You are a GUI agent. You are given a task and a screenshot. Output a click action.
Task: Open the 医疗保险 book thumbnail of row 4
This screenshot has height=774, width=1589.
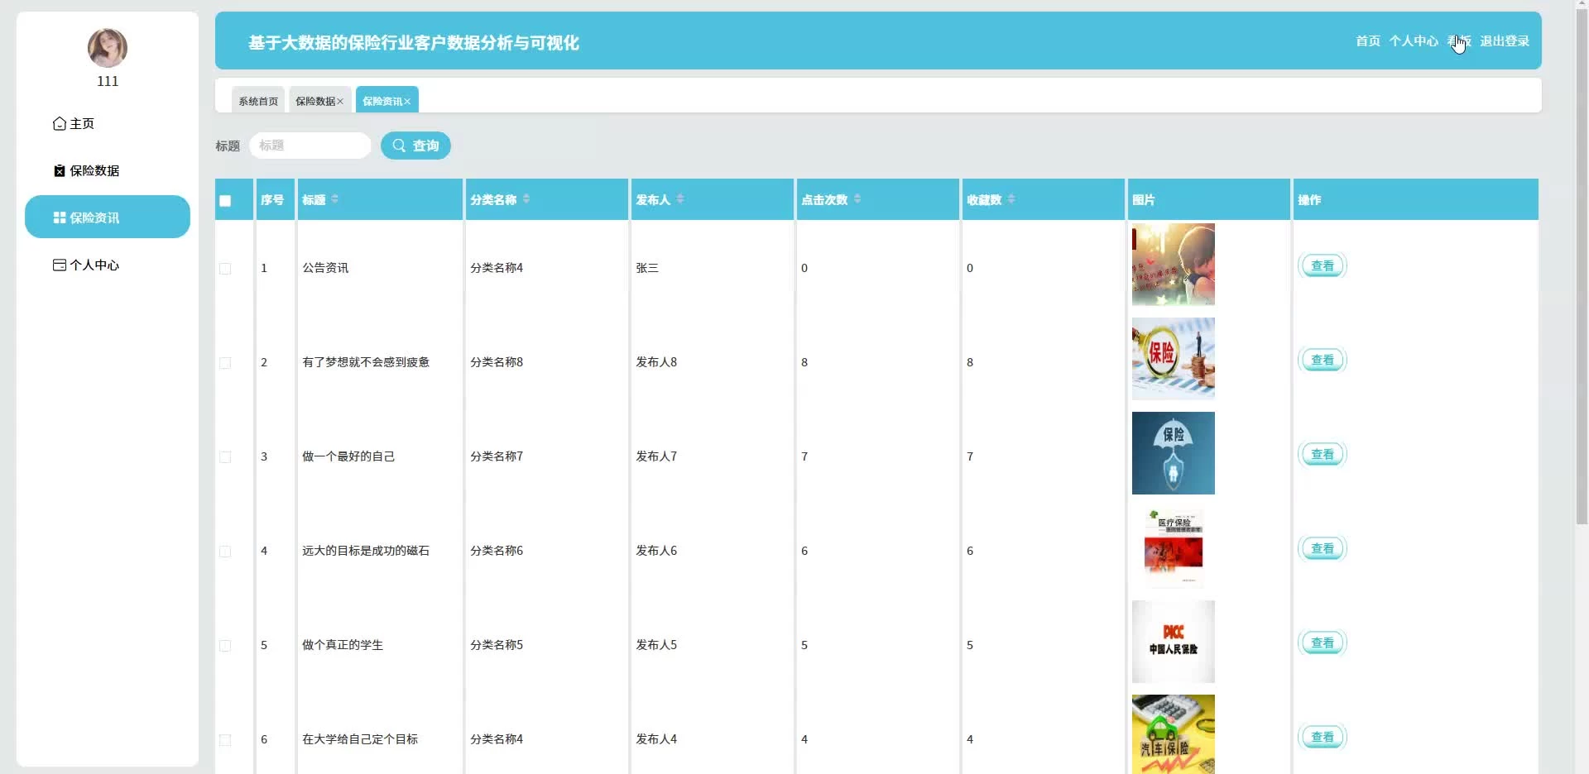[1174, 547]
